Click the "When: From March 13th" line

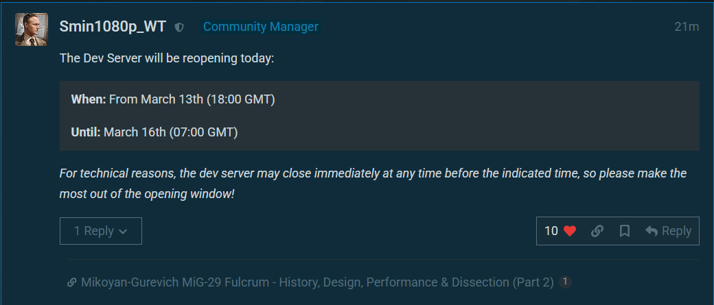(173, 99)
